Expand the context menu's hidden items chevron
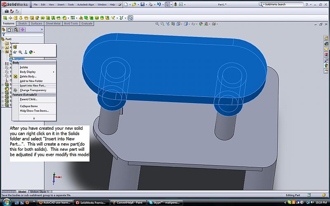 (34, 118)
